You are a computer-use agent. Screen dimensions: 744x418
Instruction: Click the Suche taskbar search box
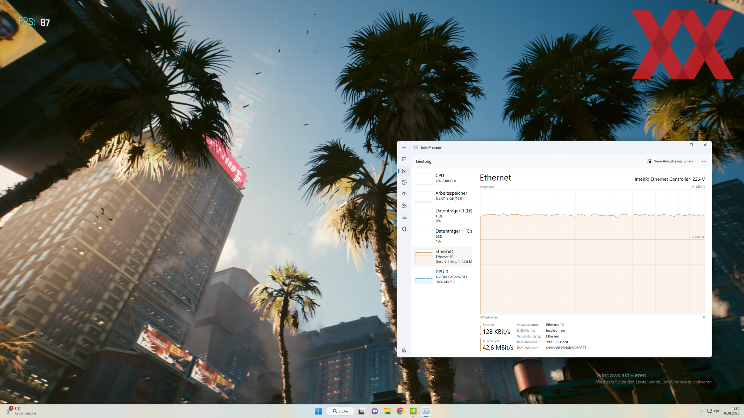coord(340,411)
